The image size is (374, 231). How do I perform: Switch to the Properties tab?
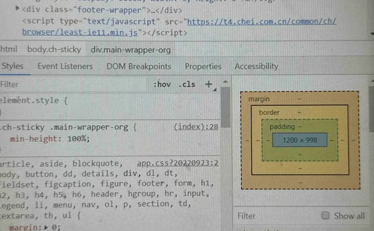click(203, 66)
